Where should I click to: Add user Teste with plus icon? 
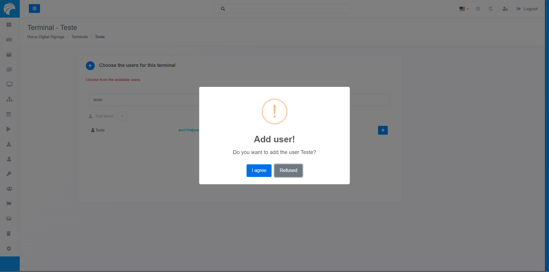(382, 130)
